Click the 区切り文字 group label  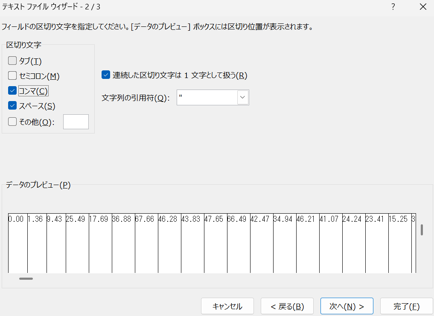tap(24, 45)
